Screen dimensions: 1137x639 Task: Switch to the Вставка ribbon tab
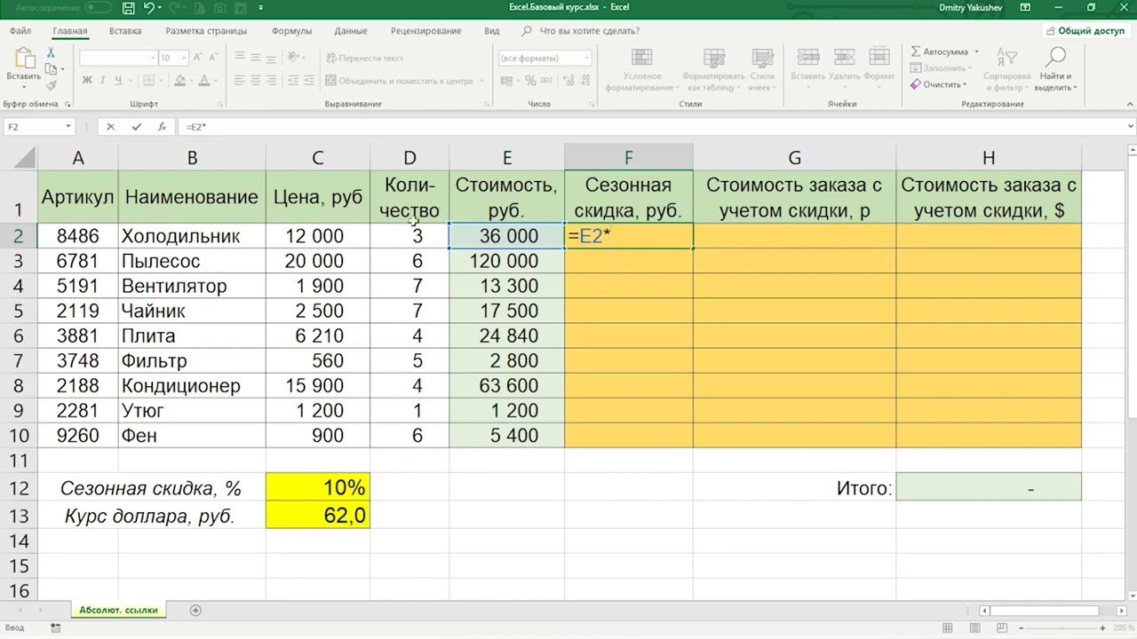pyautogui.click(x=125, y=31)
